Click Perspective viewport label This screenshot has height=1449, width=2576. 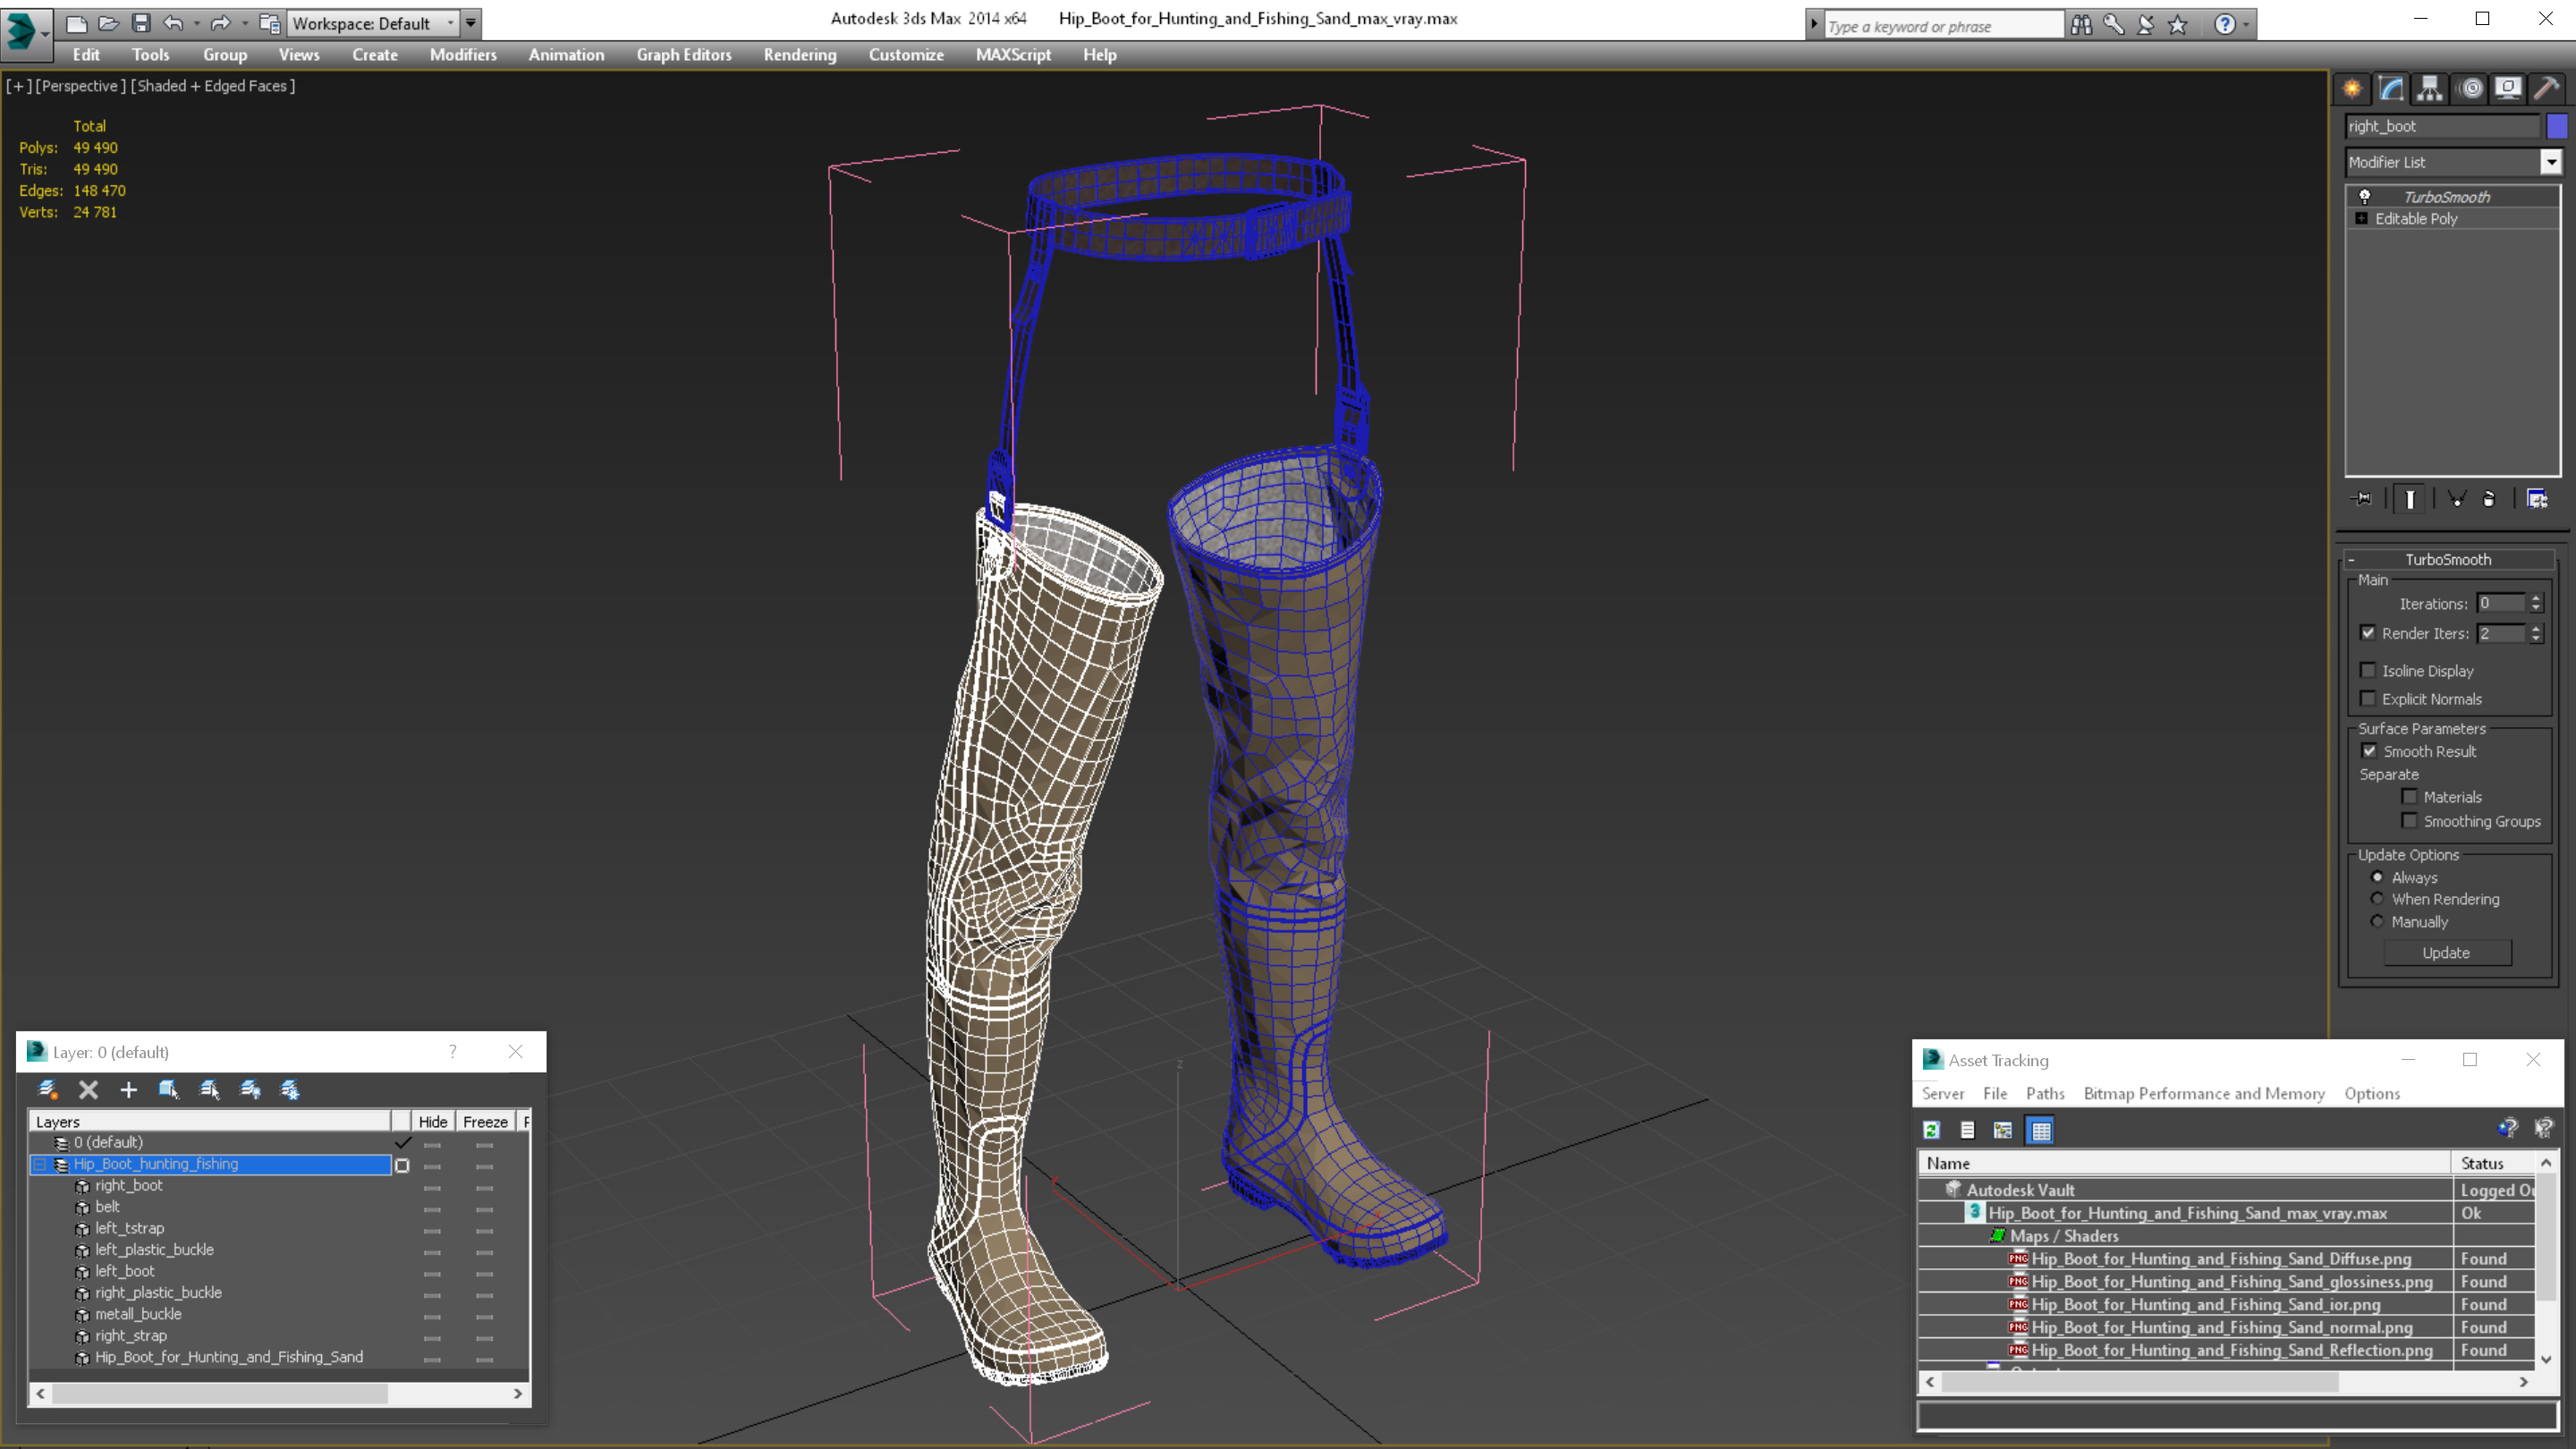click(x=81, y=86)
